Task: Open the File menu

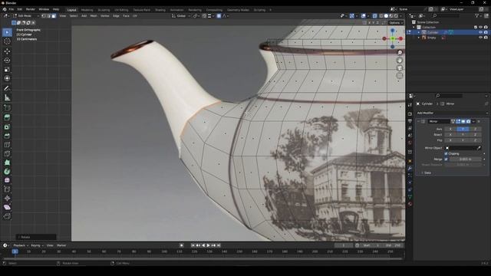Action: [12, 9]
